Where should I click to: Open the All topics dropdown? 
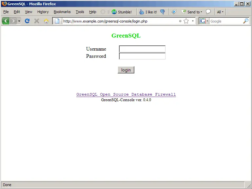pyautogui.click(x=220, y=12)
